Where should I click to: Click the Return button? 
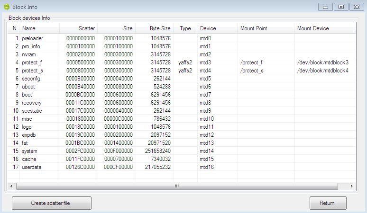pyautogui.click(x=328, y=203)
